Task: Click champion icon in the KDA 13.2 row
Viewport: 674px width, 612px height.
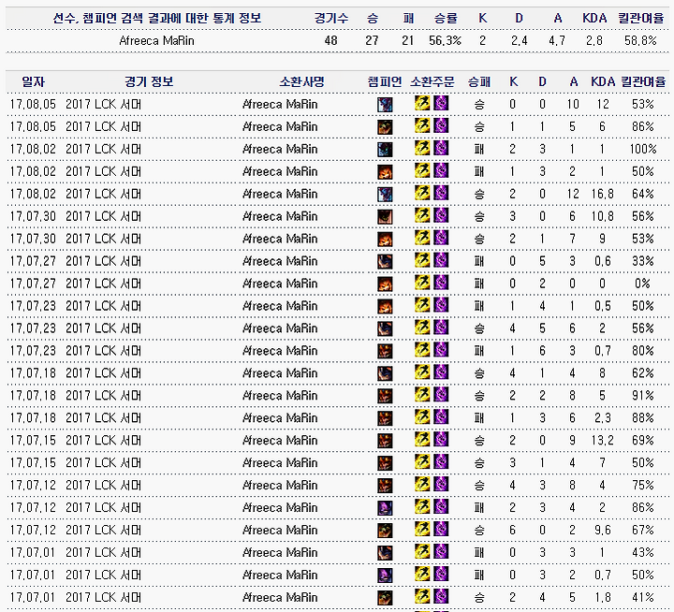Action: [x=385, y=441]
